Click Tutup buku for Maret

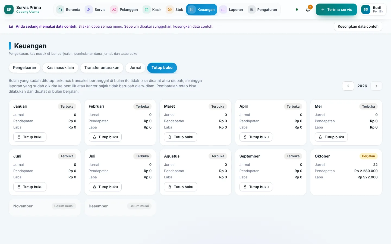click(181, 137)
